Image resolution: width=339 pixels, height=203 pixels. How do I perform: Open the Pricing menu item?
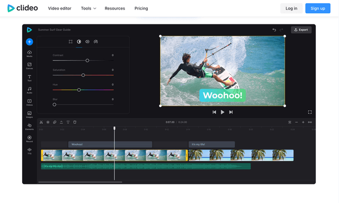tap(141, 8)
